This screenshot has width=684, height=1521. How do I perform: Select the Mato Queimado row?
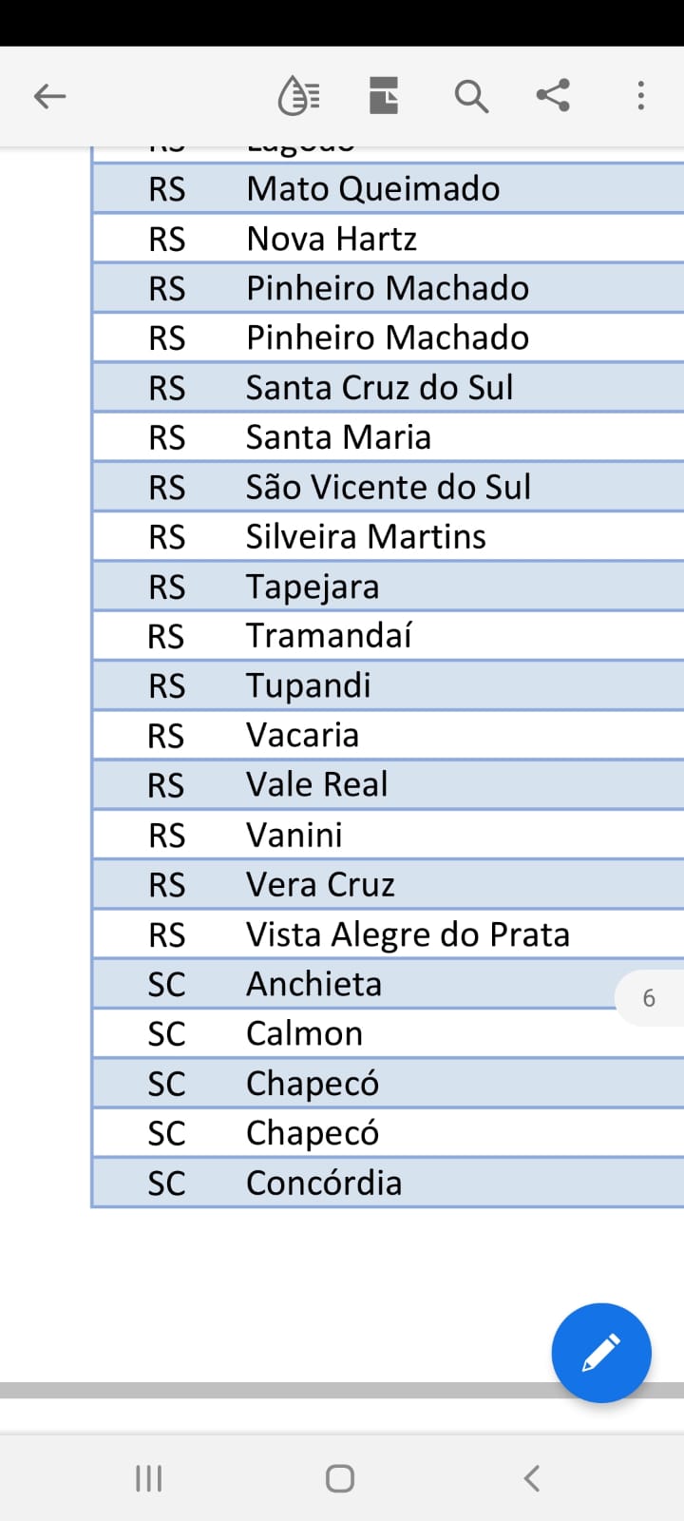tap(389, 189)
